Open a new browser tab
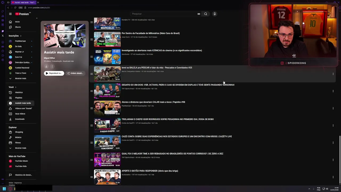Viewport: 341px width, 192px height. [x=38, y=2]
